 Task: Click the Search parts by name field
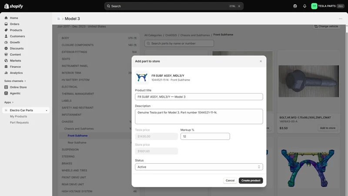click(179, 43)
